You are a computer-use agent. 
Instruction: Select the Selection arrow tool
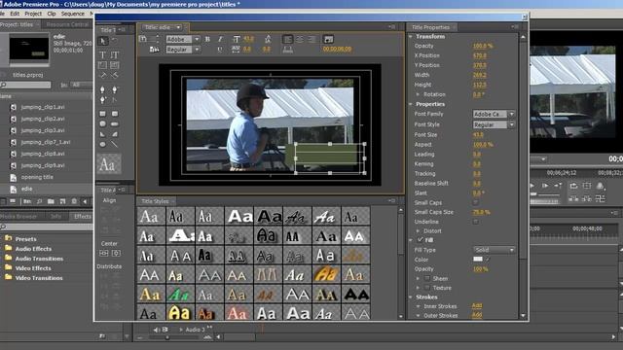tap(103, 41)
